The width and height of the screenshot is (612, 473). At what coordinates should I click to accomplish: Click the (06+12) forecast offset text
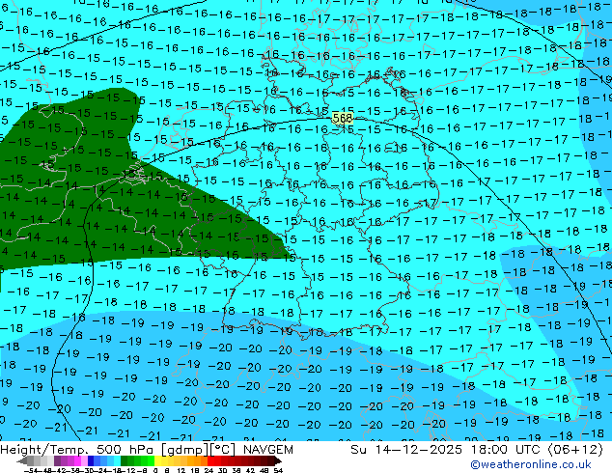575,450
